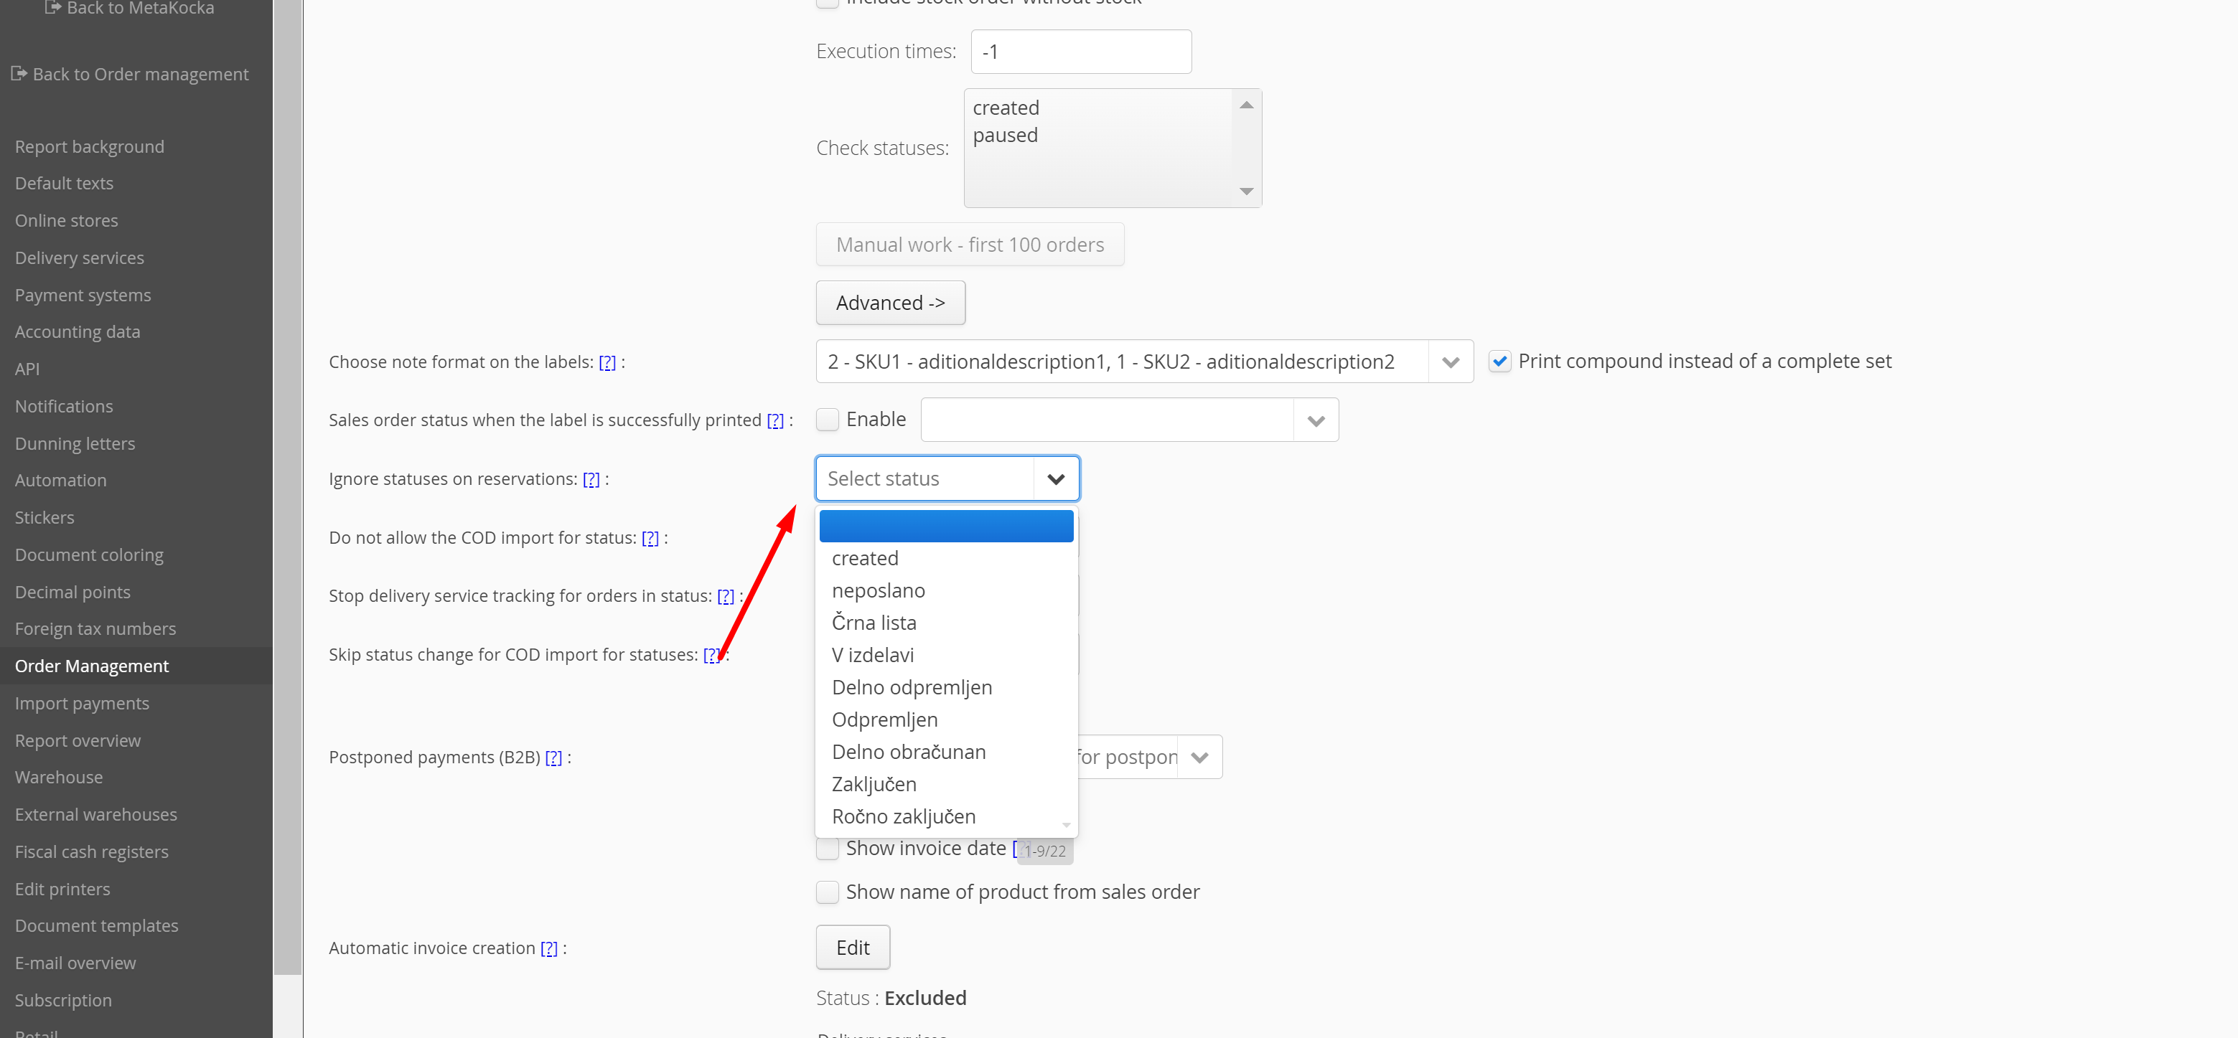Open help for sales order status when printed
The height and width of the screenshot is (1038, 2238).
[775, 420]
